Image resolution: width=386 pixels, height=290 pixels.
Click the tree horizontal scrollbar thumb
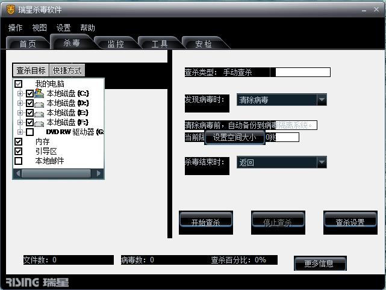click(56, 173)
